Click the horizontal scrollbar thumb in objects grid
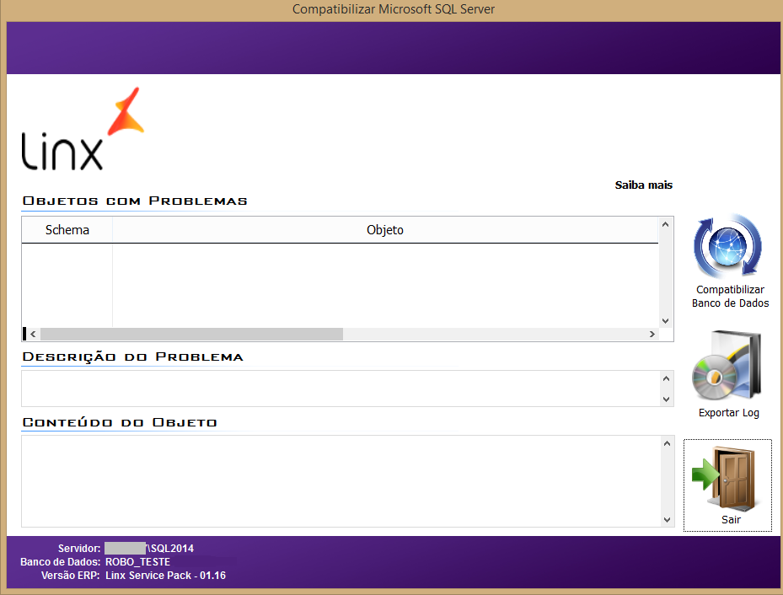The image size is (783, 595). coord(192,334)
